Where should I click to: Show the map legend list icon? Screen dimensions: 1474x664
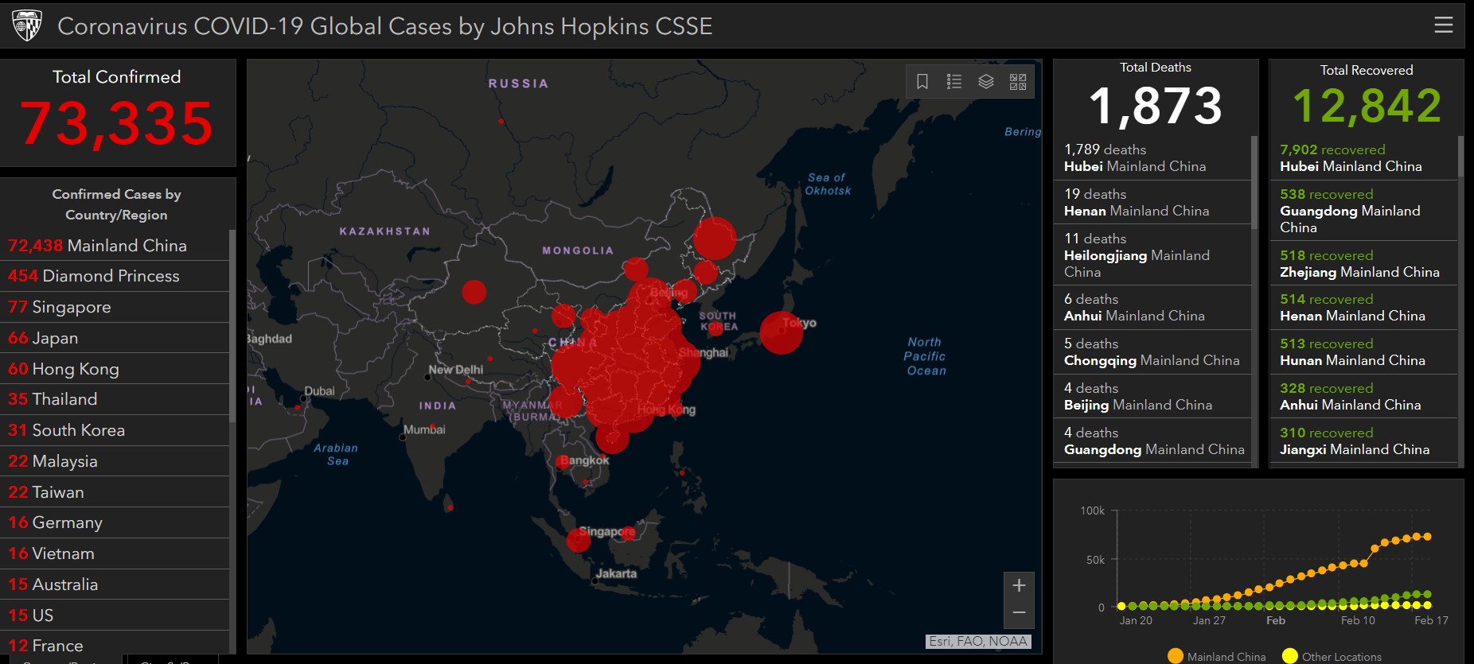click(x=954, y=82)
